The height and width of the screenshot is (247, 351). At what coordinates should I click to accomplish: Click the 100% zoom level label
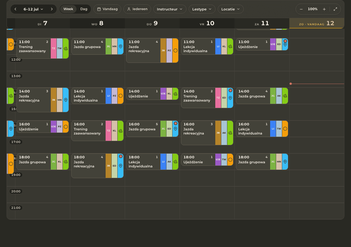pos(313,9)
